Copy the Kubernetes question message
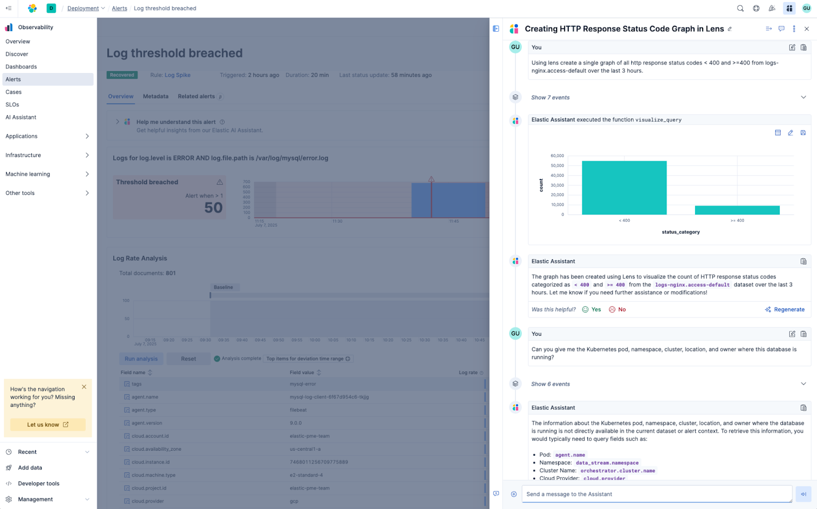Screen dimensions: 817x509 coord(803,334)
